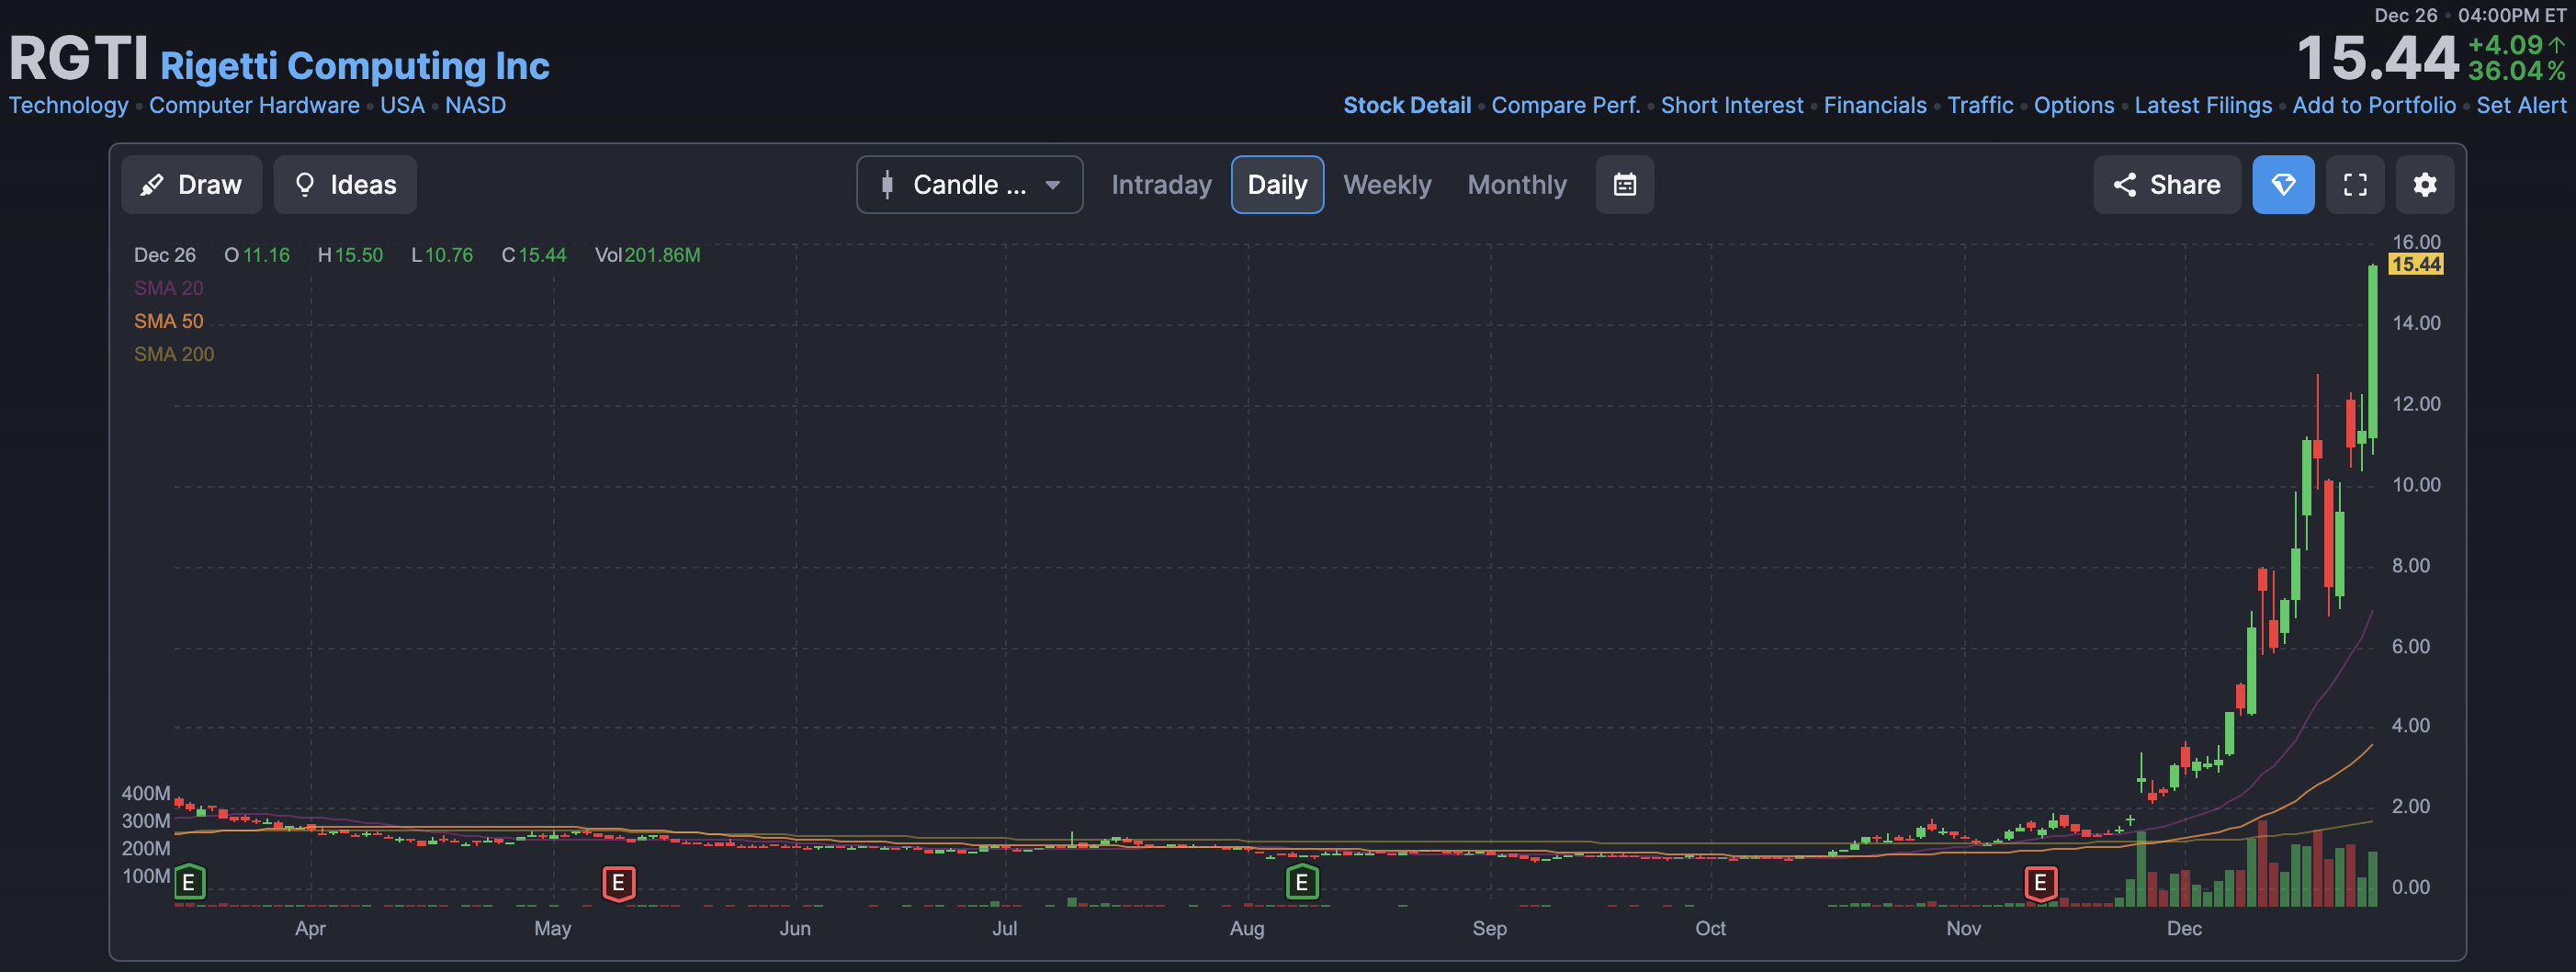Screen dimensions: 2576x972
Task: Open the Financials page
Action: tap(1875, 105)
